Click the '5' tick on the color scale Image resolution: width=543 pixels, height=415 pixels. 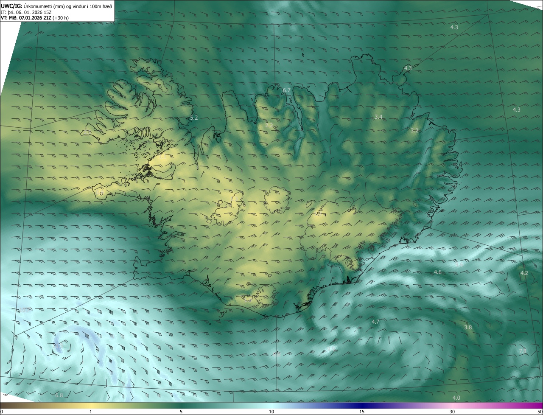click(181, 412)
